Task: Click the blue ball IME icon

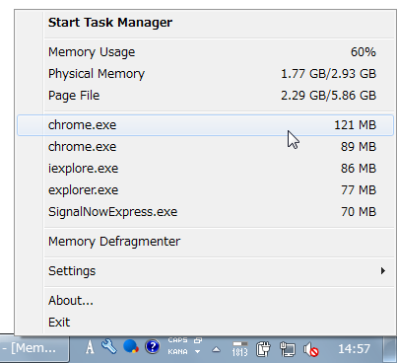Action: click(x=130, y=346)
